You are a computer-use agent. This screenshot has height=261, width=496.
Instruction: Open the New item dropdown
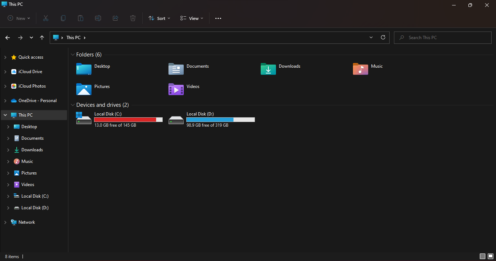(19, 18)
